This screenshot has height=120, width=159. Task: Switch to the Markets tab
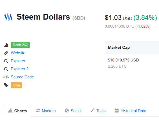coord(46,111)
